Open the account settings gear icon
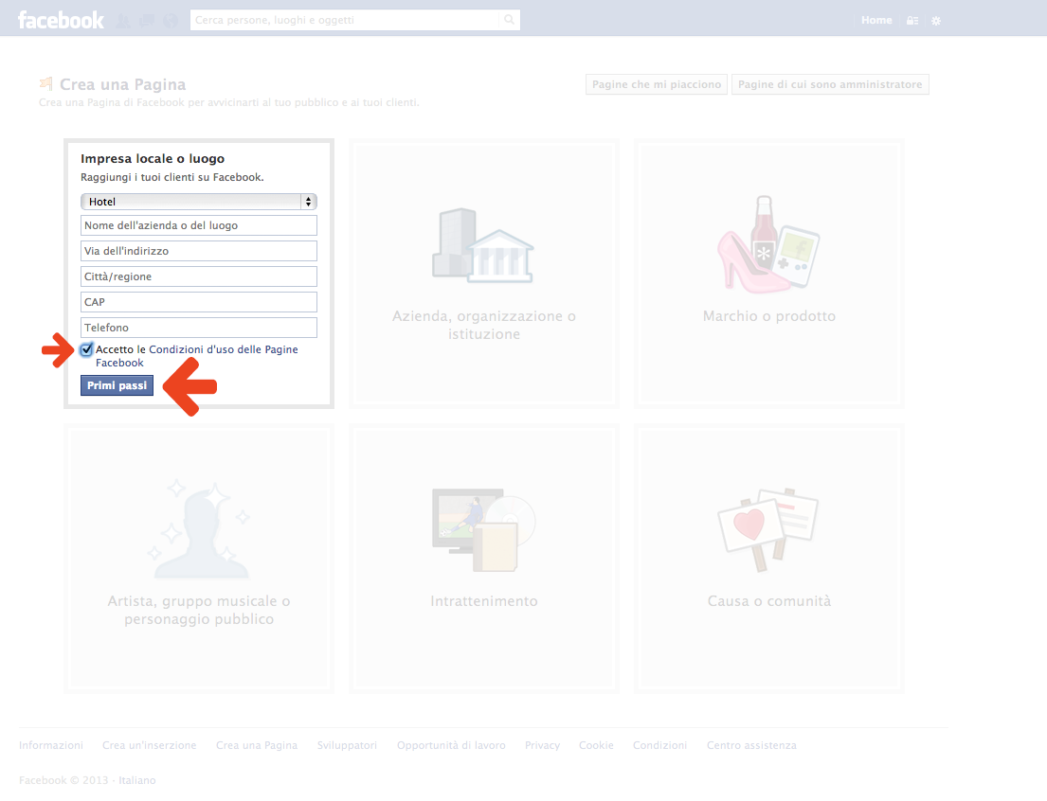Image resolution: width=1047 pixels, height=801 pixels. pyautogui.click(x=936, y=21)
